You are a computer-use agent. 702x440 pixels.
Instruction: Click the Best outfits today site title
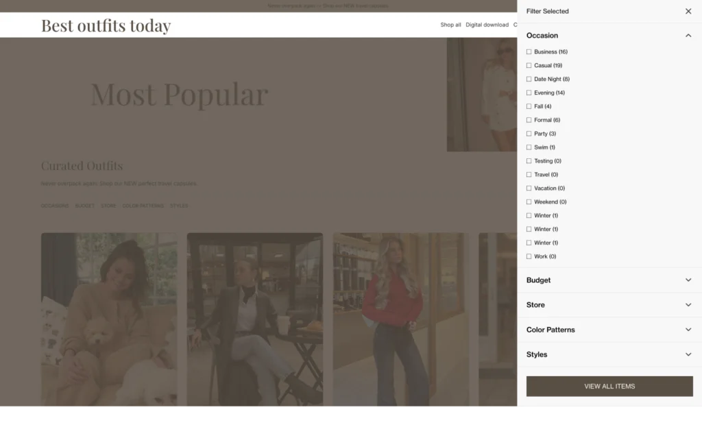coord(106,25)
